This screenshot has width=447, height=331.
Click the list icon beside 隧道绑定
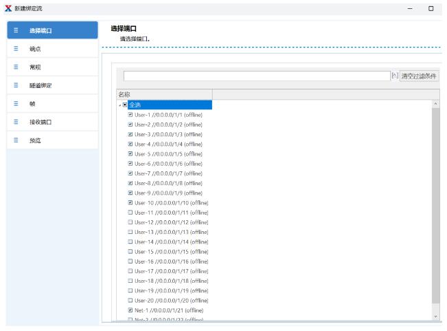click(15, 85)
